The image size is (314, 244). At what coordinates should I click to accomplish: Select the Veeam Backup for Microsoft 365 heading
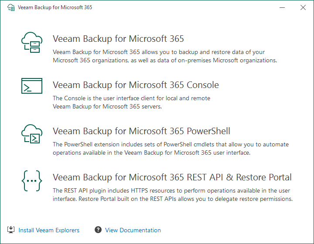click(x=118, y=38)
